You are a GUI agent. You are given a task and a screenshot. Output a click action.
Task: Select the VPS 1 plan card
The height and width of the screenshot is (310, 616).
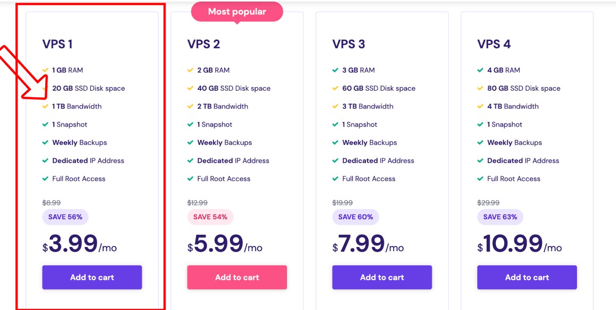(91, 154)
